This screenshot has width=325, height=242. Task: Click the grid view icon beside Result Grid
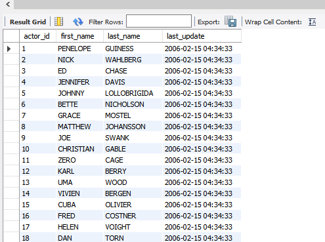point(58,22)
